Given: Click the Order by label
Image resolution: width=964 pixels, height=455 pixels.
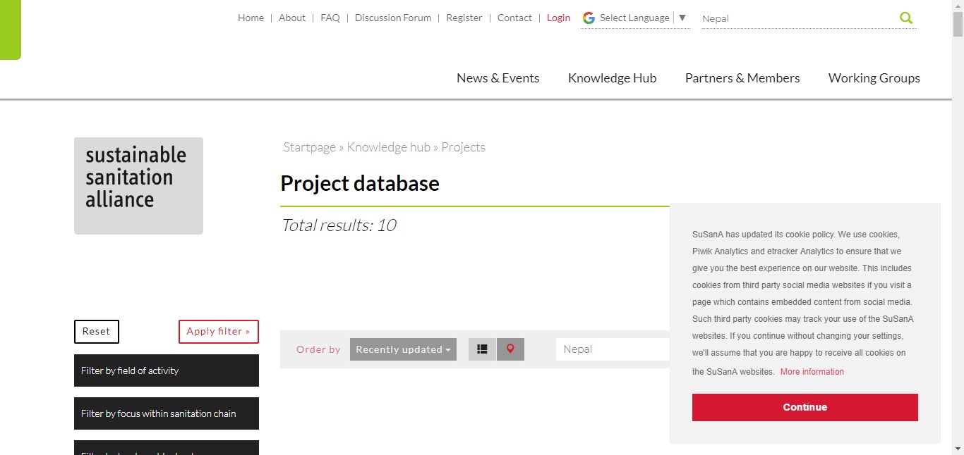Looking at the screenshot, I should 318,349.
